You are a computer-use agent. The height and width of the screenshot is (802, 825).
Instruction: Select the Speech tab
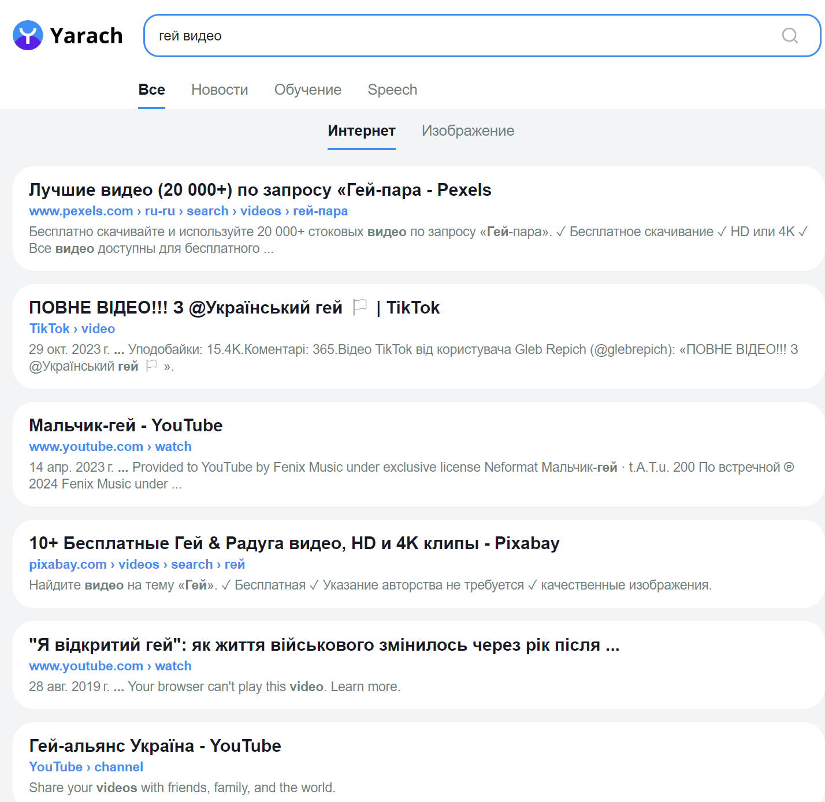pyautogui.click(x=392, y=90)
